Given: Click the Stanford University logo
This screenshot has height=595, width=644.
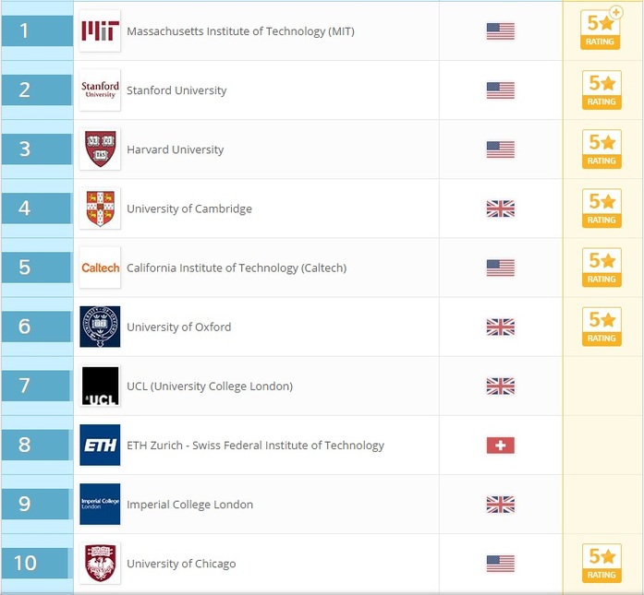Looking at the screenshot, I should (100, 90).
